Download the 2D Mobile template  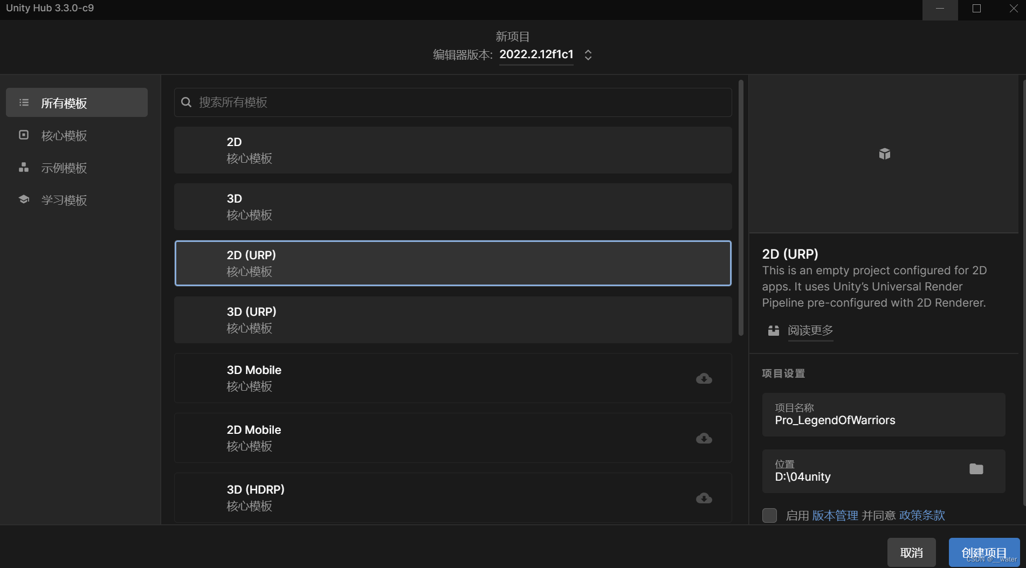(704, 438)
